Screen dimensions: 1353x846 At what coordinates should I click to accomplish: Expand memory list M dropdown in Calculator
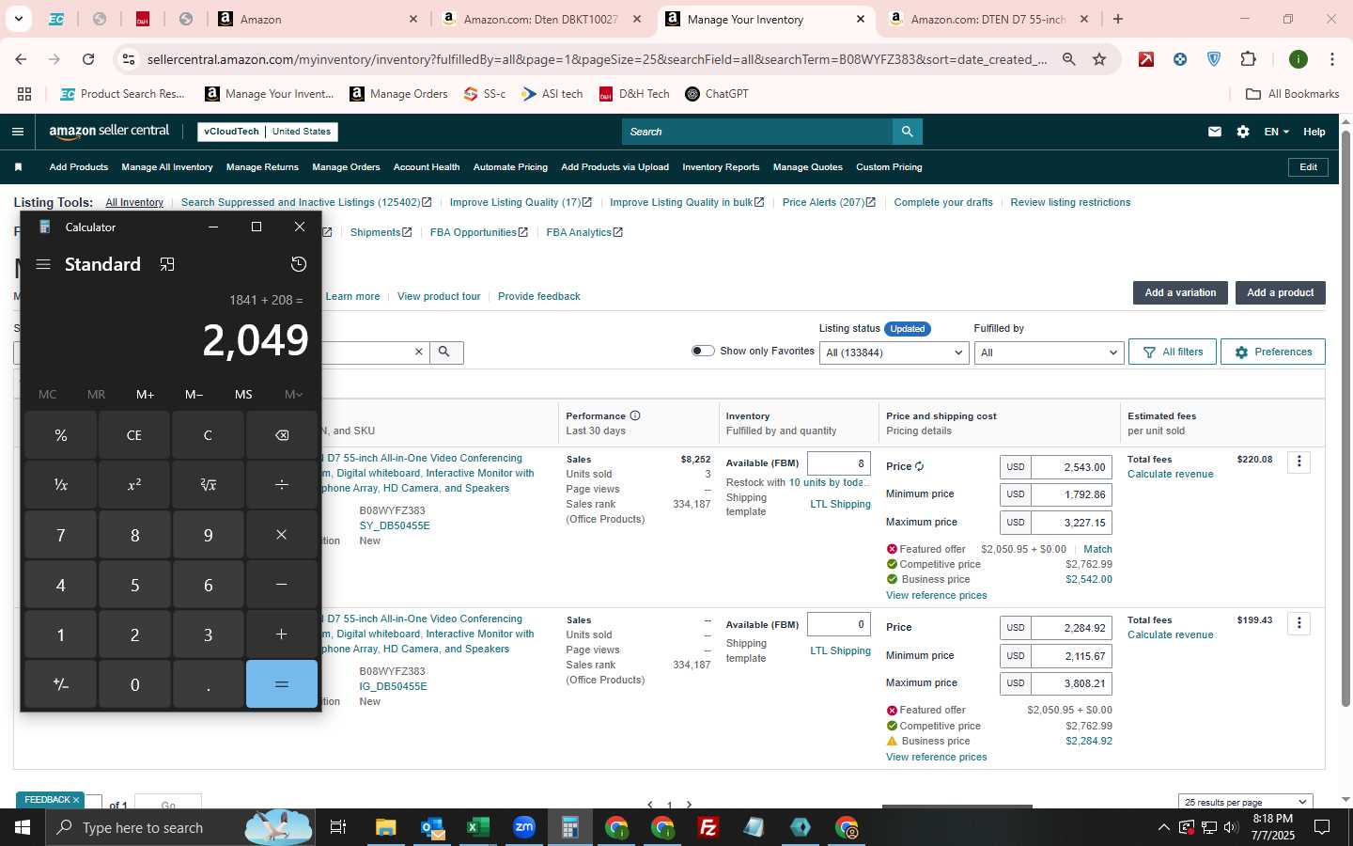tap(293, 394)
